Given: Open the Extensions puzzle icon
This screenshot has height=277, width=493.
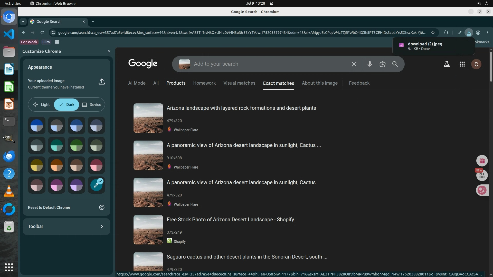Looking at the screenshot, I should pyautogui.click(x=446, y=33).
